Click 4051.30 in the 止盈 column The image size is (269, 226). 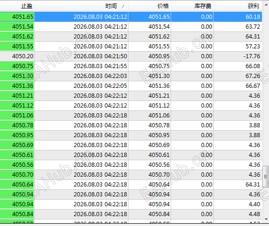coord(22,76)
